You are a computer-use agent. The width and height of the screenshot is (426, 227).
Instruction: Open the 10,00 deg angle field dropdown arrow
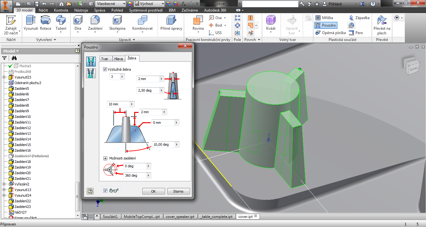pyautogui.click(x=177, y=144)
